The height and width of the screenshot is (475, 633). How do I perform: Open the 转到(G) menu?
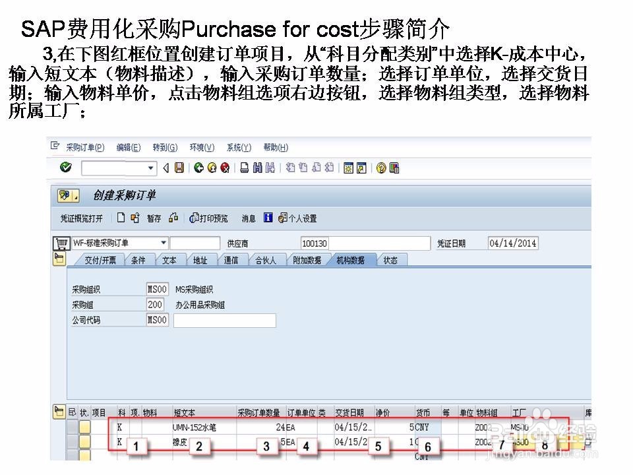point(165,147)
